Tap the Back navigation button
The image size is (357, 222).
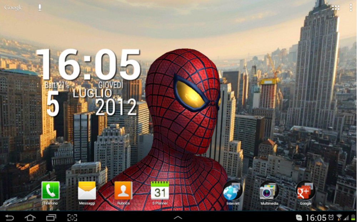click(x=9, y=217)
